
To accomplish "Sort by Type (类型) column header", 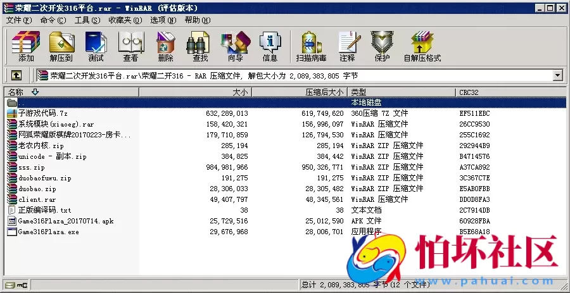I will (402, 92).
